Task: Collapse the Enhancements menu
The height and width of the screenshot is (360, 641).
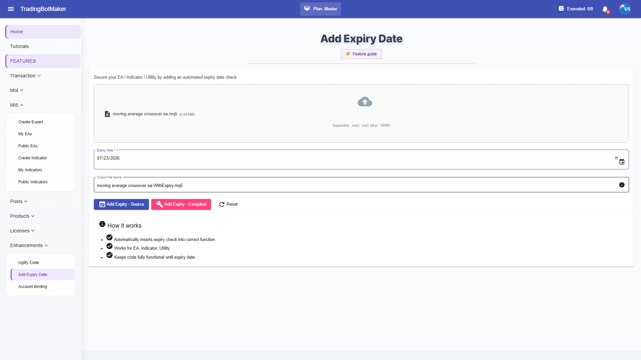Action: tap(29, 245)
